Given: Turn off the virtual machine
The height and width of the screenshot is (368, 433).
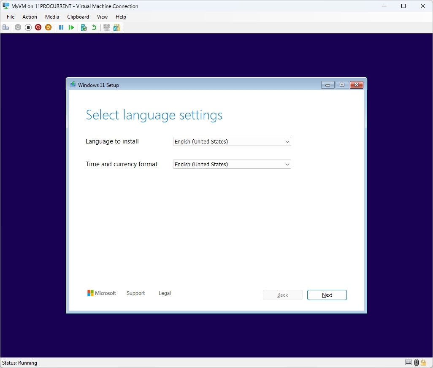Looking at the screenshot, I should point(28,27).
